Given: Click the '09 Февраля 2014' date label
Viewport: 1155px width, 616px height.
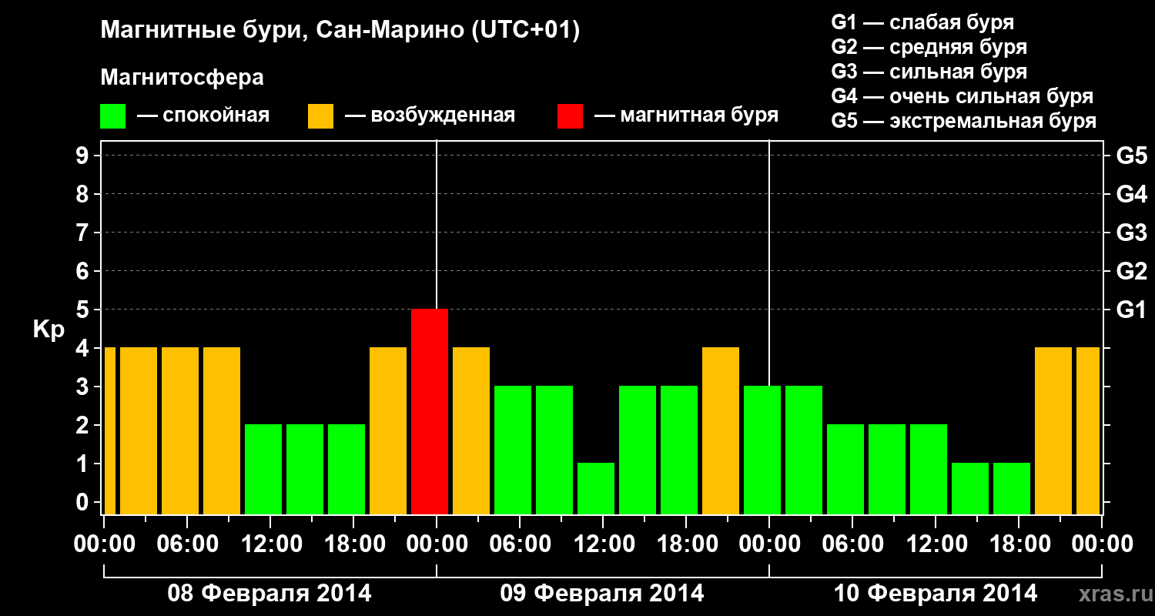Looking at the screenshot, I should tap(602, 594).
